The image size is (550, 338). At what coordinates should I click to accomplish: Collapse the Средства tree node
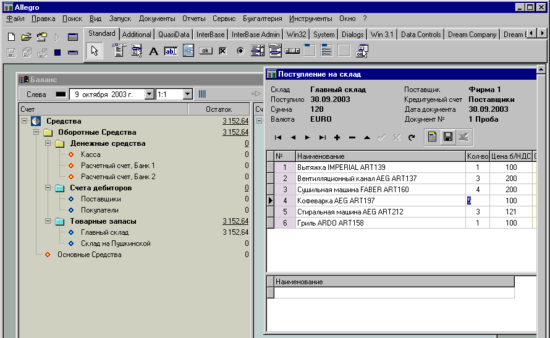coord(24,121)
